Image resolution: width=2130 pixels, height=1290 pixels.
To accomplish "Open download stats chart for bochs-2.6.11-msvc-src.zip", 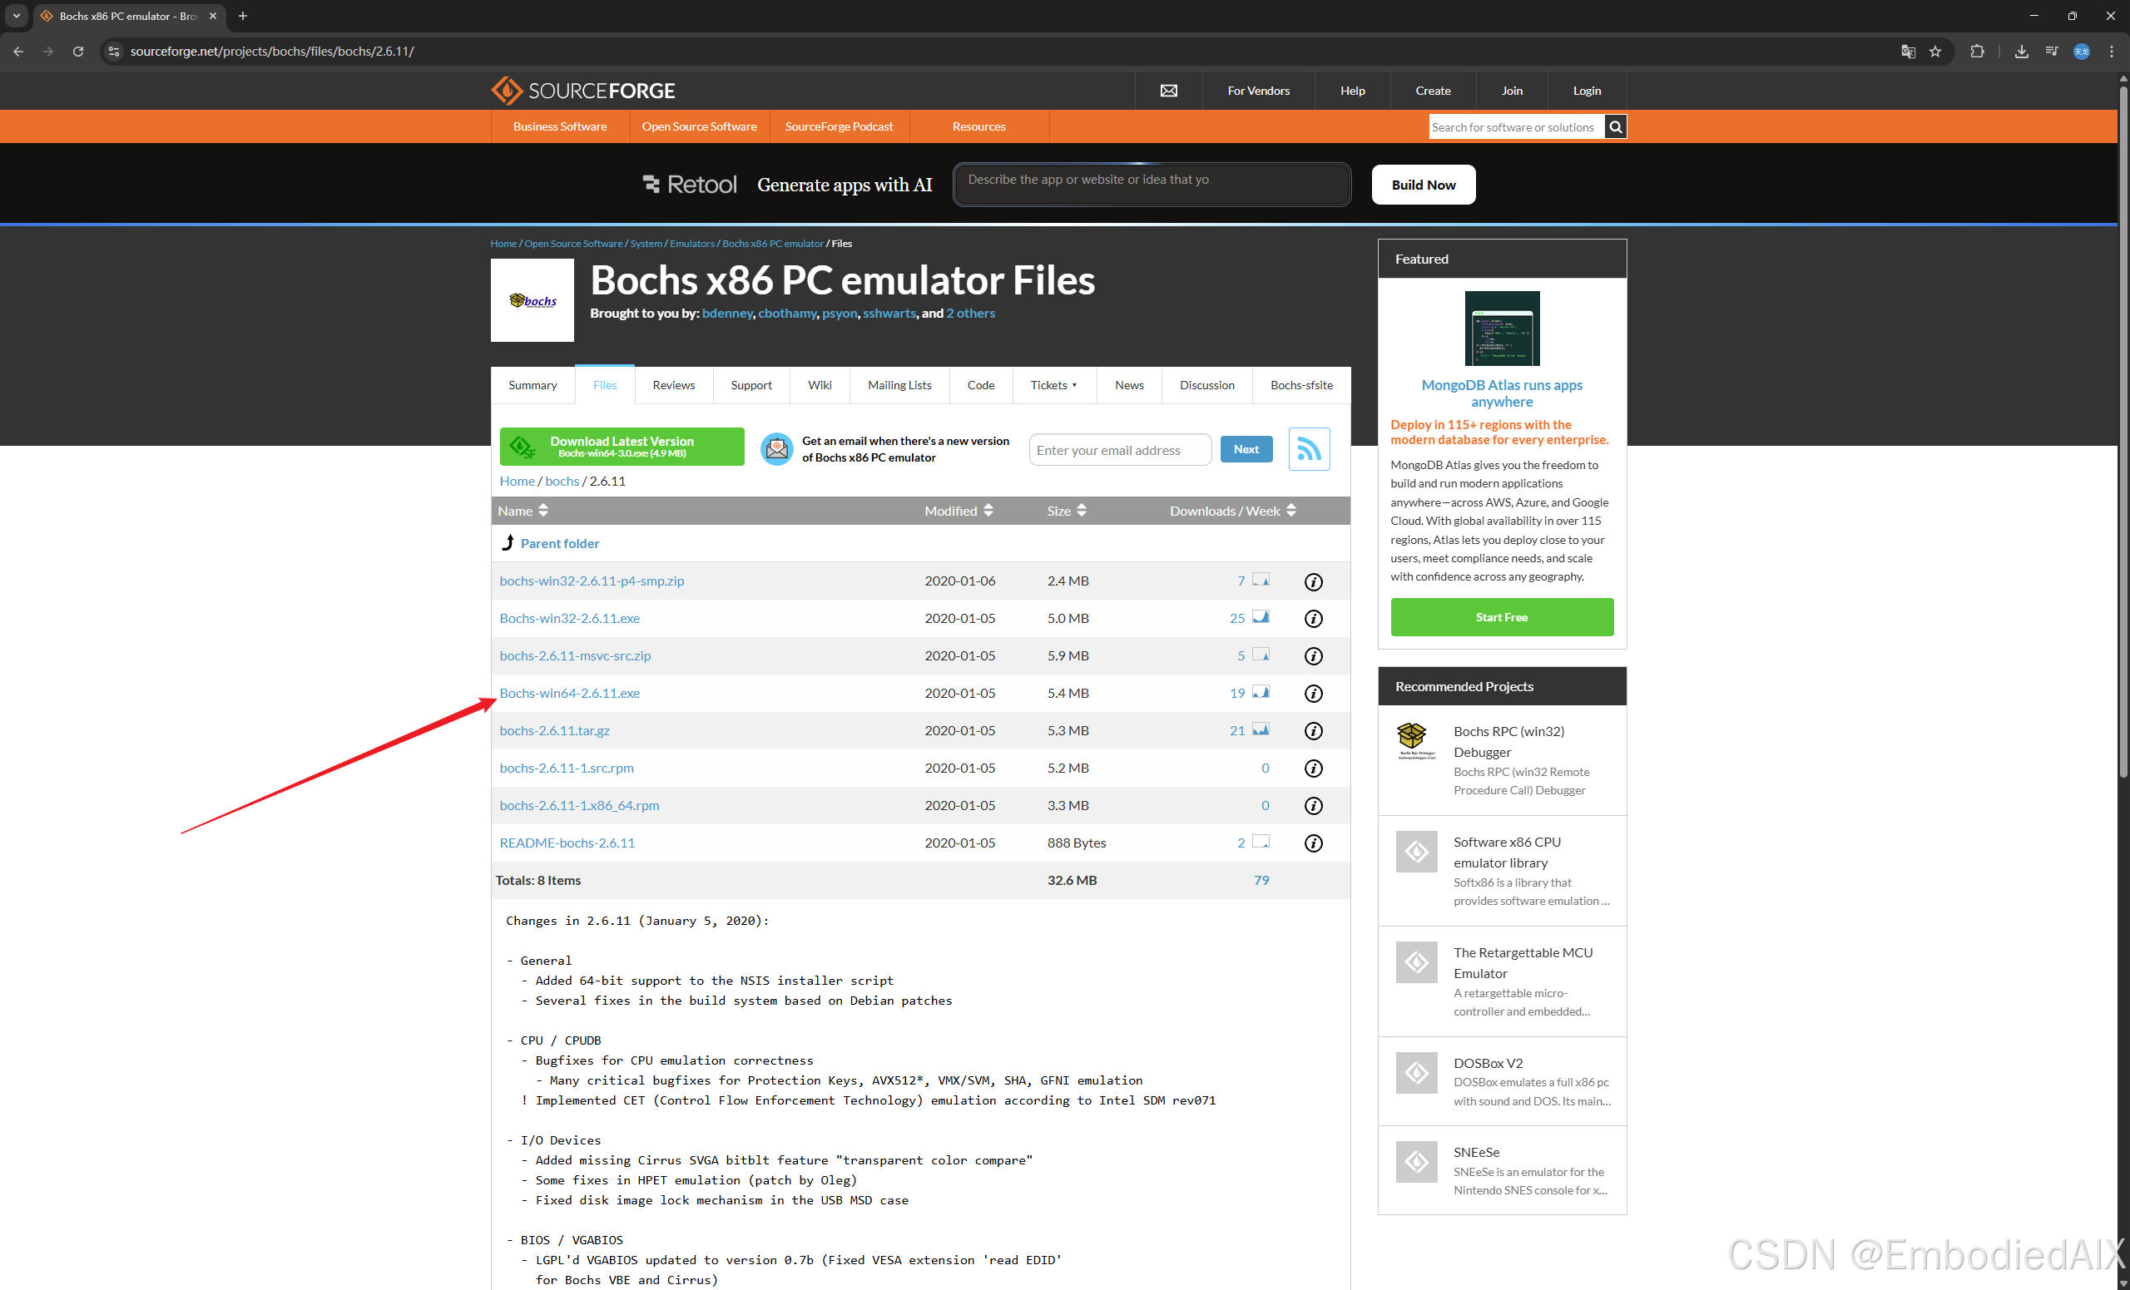I will pos(1261,655).
